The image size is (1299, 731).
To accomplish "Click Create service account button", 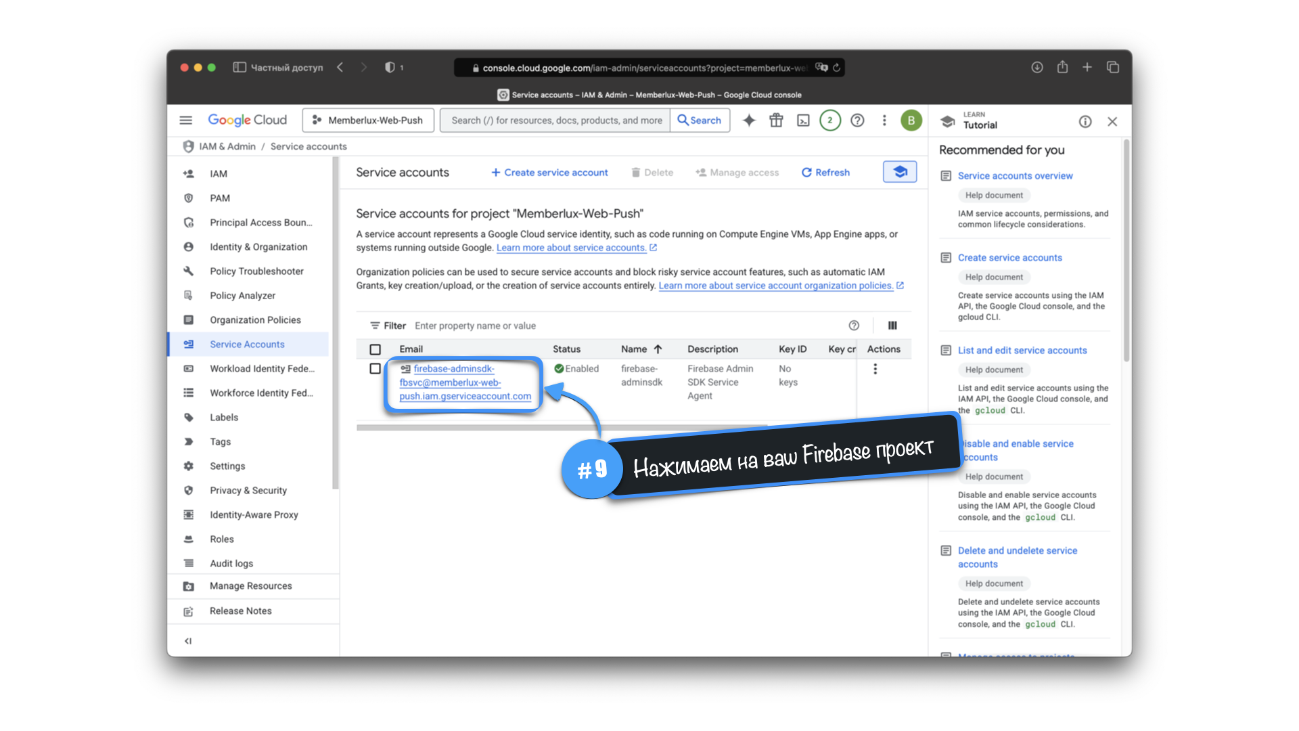I will [549, 173].
